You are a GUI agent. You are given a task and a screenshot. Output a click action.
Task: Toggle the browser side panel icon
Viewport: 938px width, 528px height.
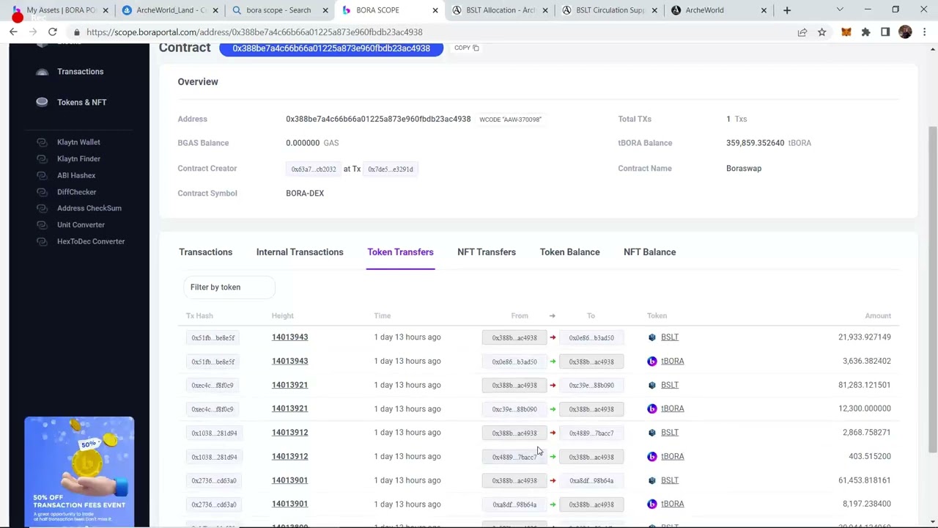(x=885, y=32)
